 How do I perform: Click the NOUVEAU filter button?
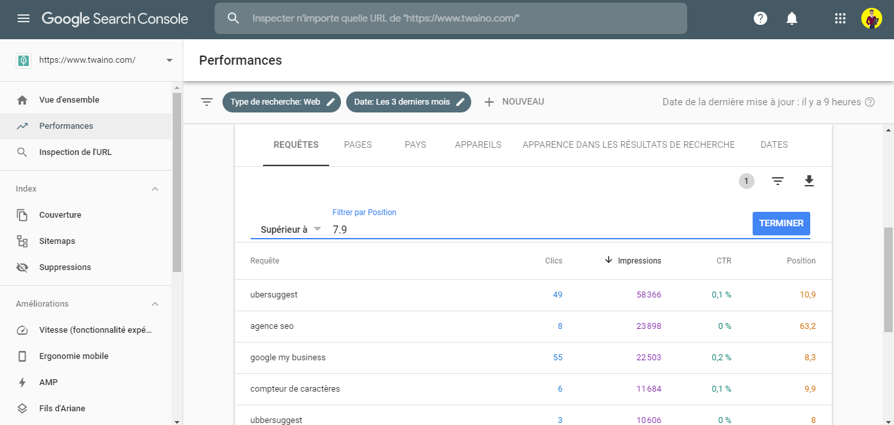click(514, 102)
